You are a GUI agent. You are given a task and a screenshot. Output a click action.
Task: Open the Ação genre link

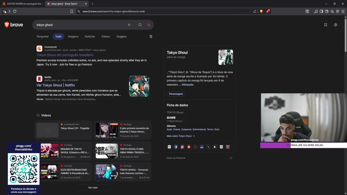pyautogui.click(x=169, y=129)
